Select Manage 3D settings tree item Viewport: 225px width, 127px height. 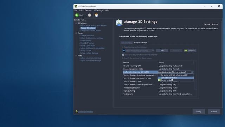(88, 28)
